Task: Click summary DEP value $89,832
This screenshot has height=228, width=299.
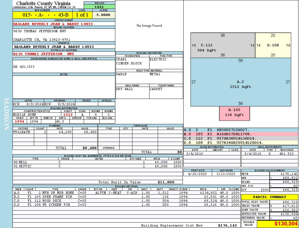Action: click(290, 178)
